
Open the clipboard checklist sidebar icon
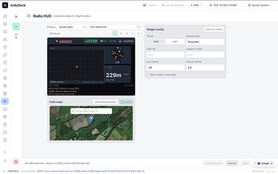5,63
